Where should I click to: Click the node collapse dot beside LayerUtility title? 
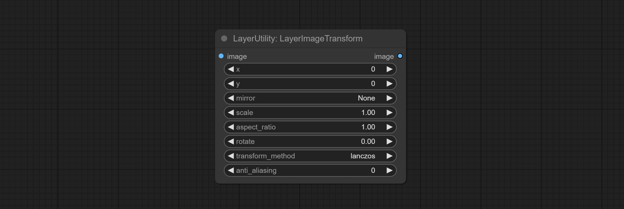tap(224, 38)
